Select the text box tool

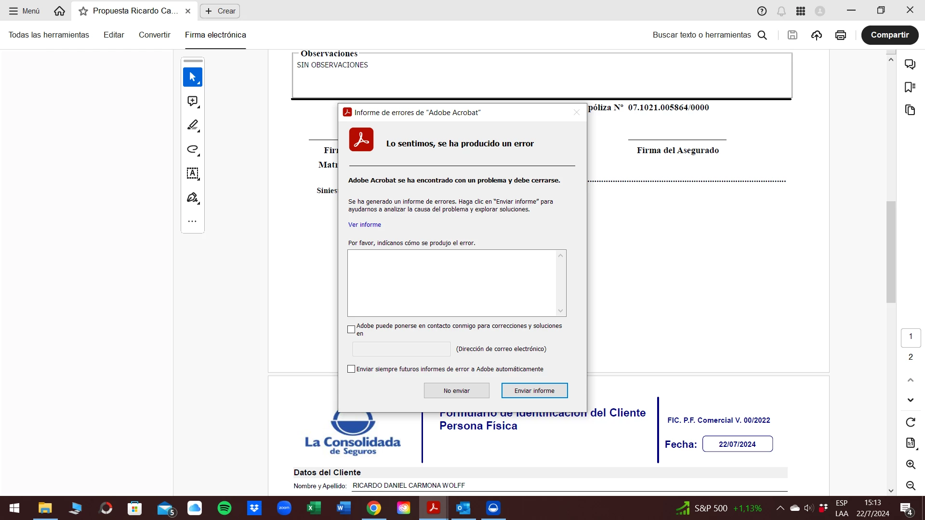pos(192,173)
